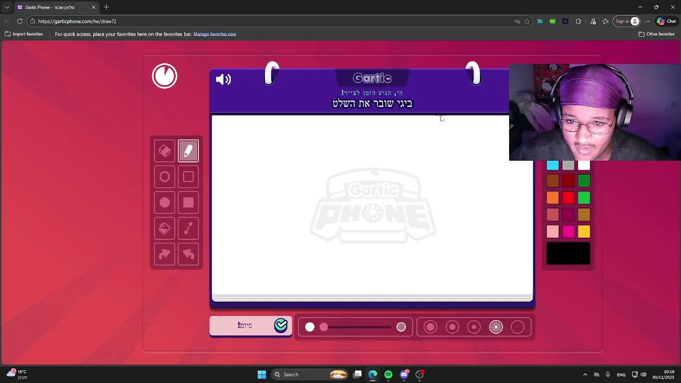Choose the largest brush thickness dot
The height and width of the screenshot is (383, 681).
430,327
